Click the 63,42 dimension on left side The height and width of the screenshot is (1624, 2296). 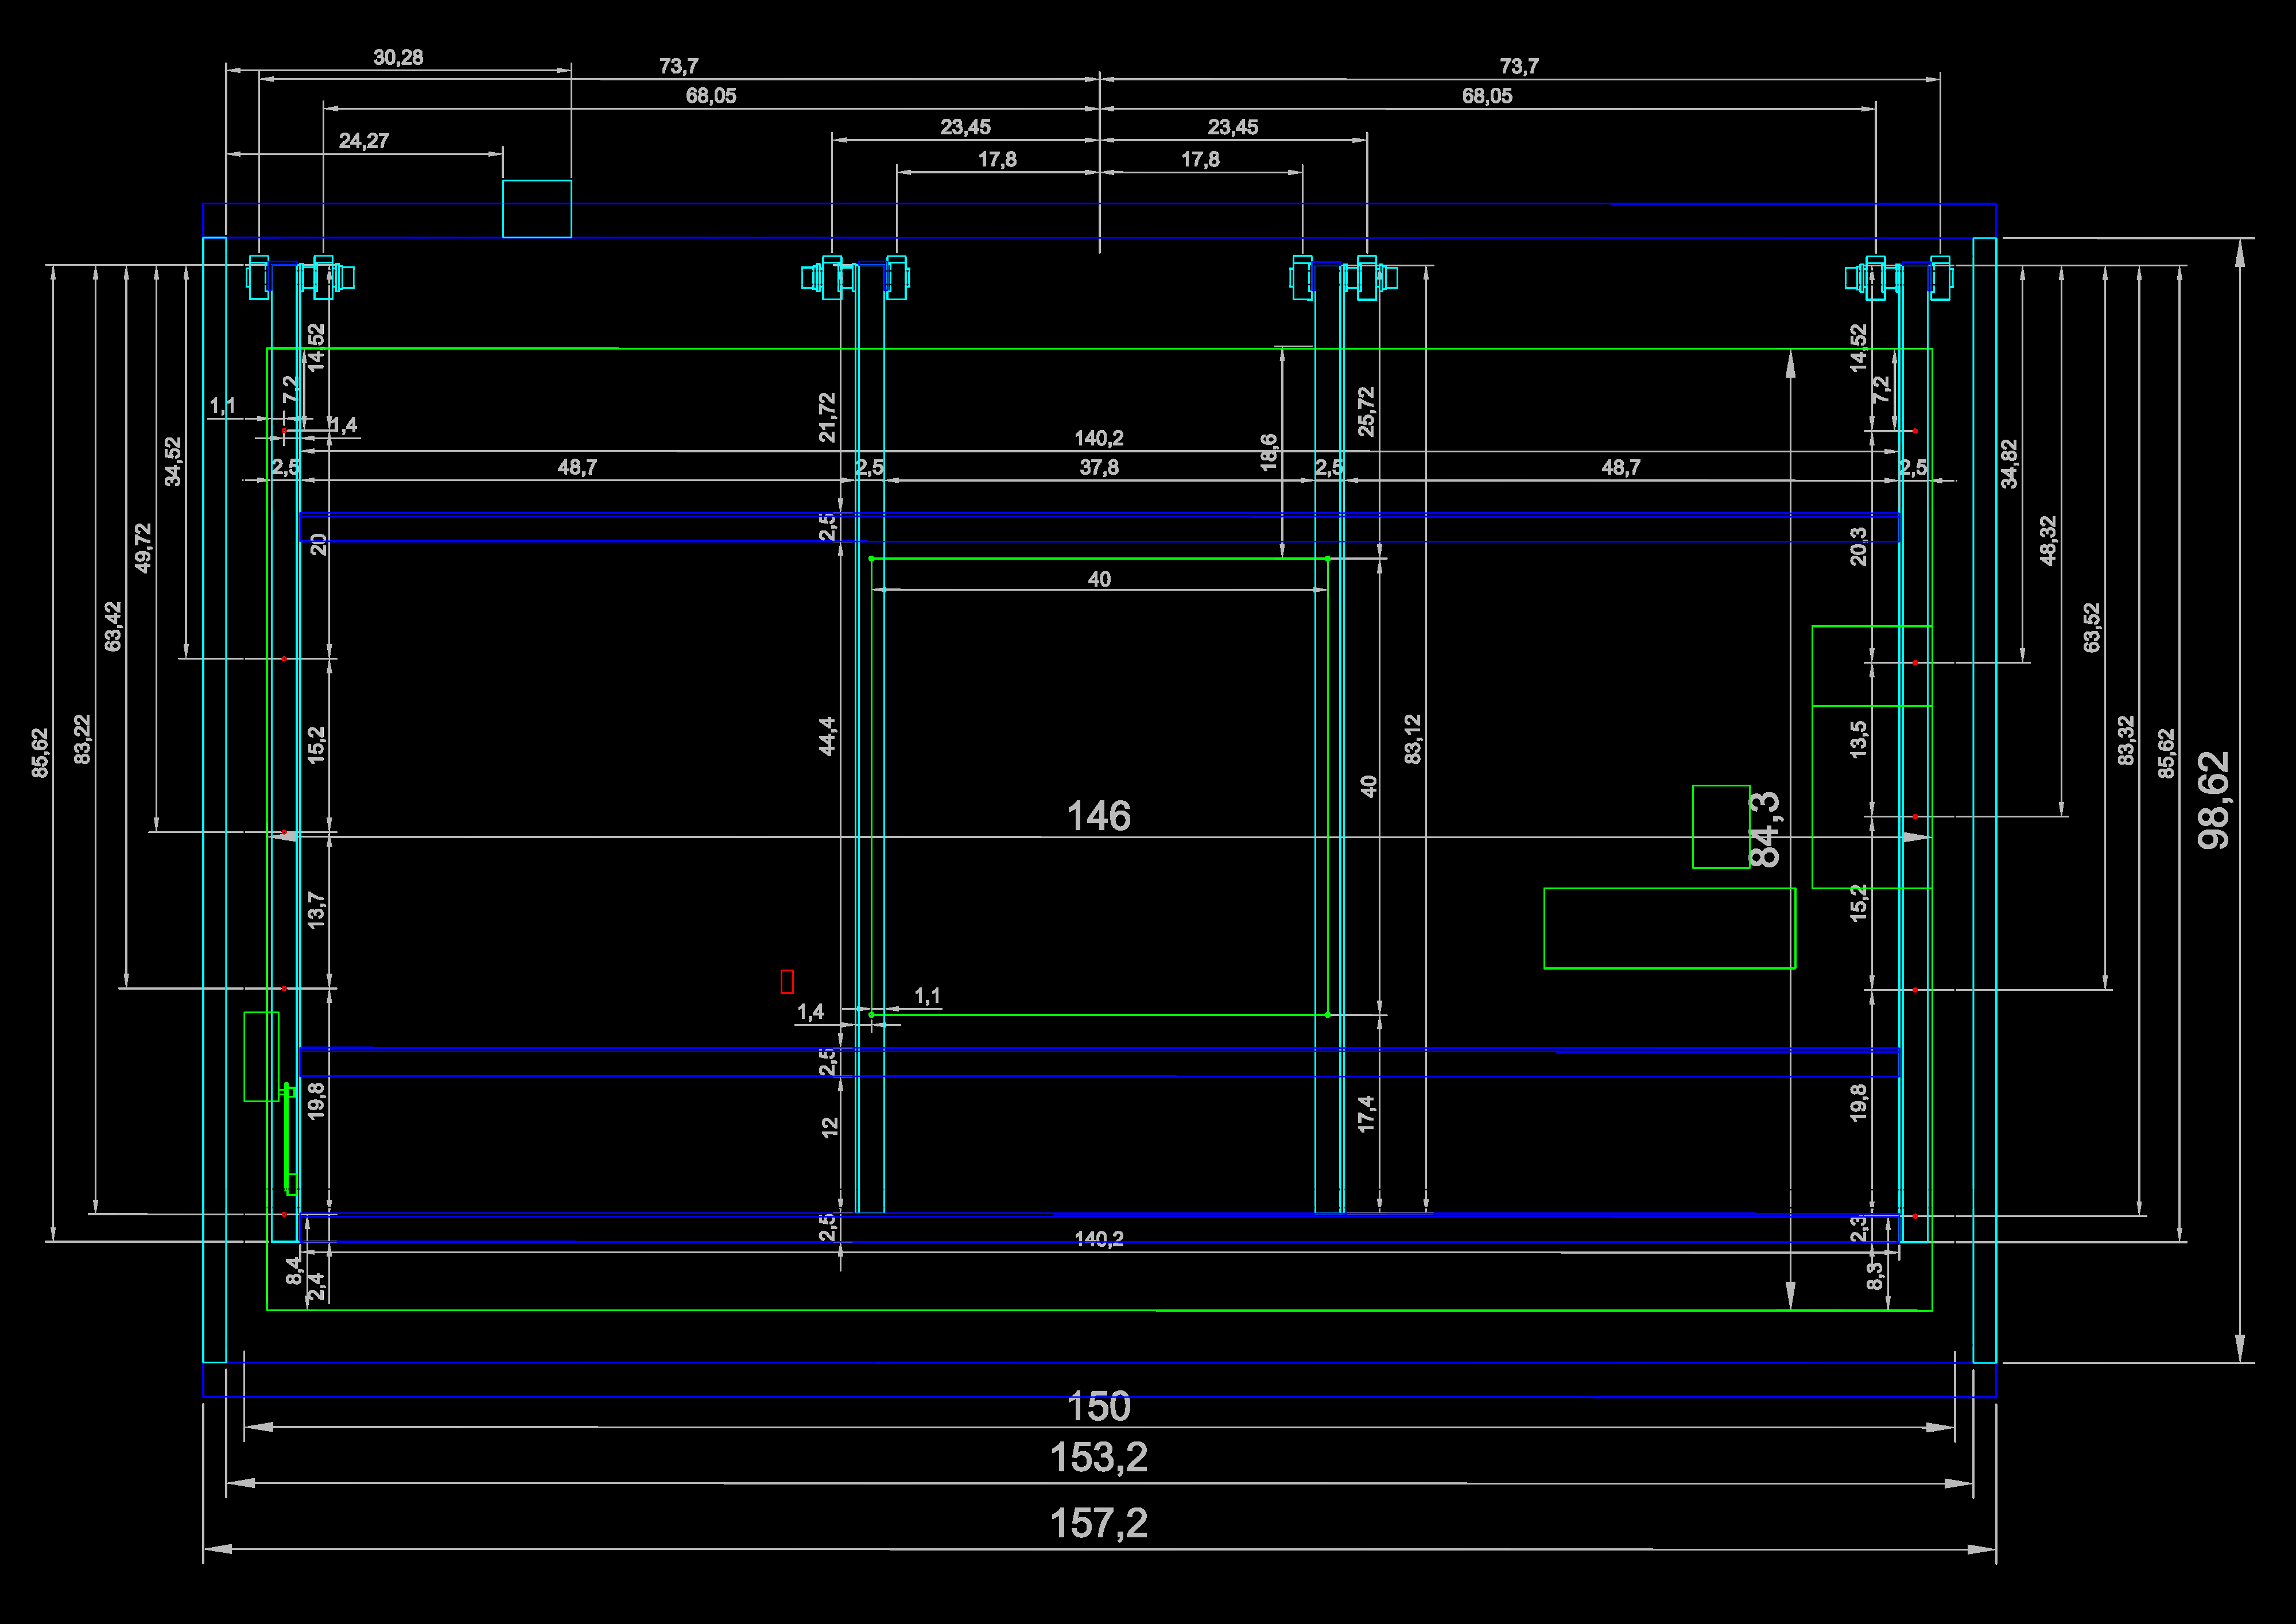click(113, 626)
